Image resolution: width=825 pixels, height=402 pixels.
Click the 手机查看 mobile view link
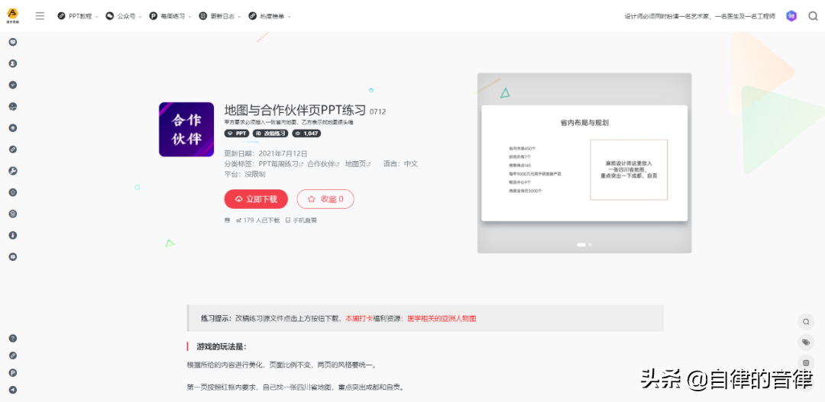coord(302,220)
